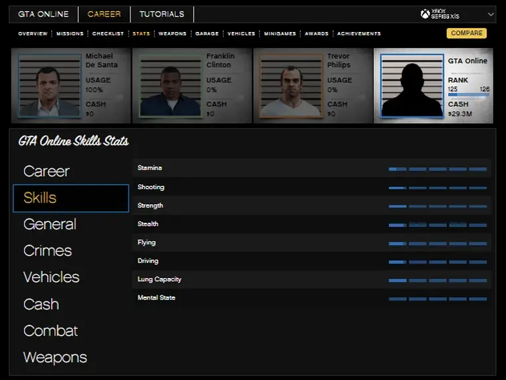Viewport: 506px width, 380px height.
Task: Open the Tutorials top tab
Action: click(x=162, y=14)
